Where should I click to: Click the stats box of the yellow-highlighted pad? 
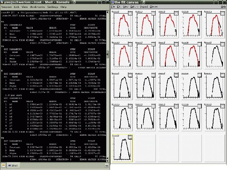point(130,137)
